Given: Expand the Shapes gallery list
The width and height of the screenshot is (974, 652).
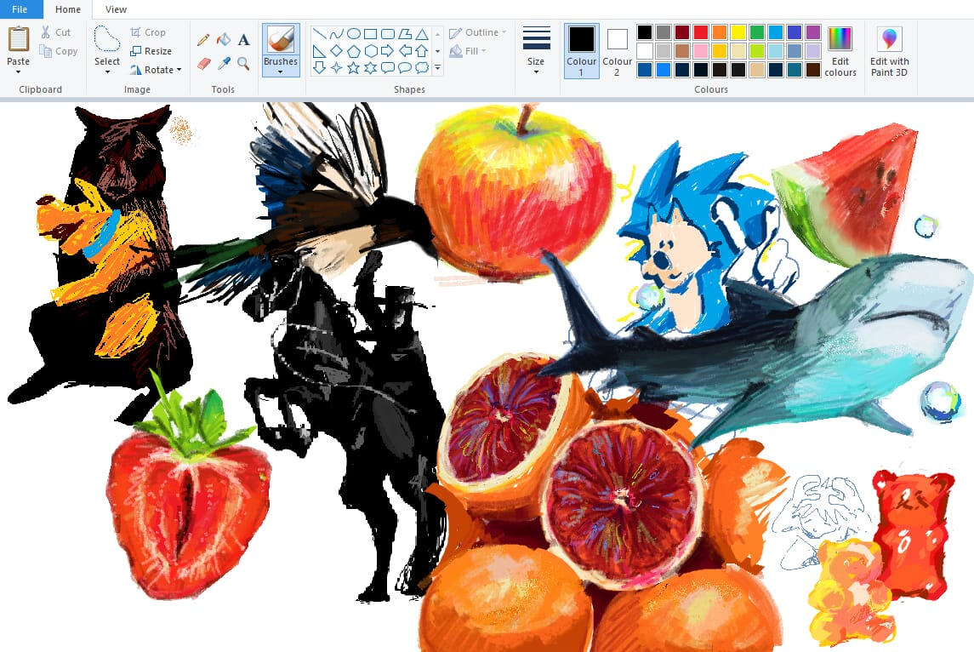Looking at the screenshot, I should (438, 67).
